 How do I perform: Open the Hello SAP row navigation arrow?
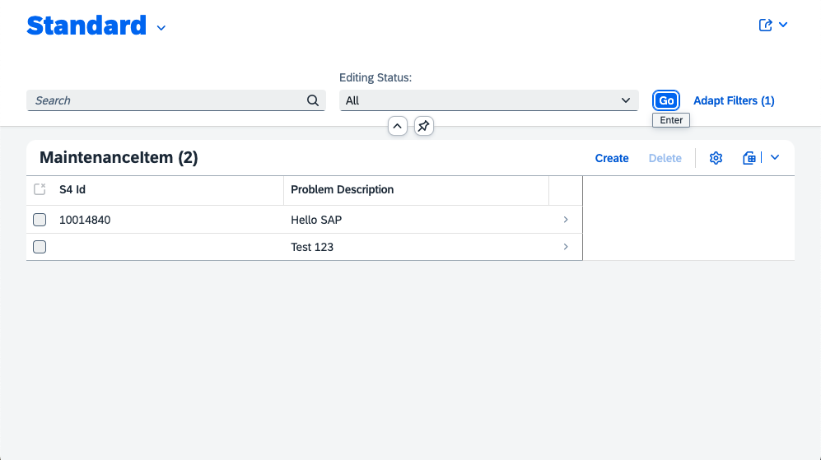566,220
